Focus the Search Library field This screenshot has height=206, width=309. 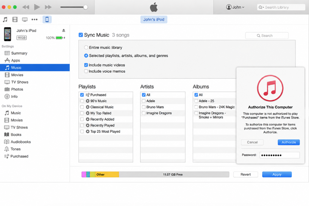coord(281,7)
